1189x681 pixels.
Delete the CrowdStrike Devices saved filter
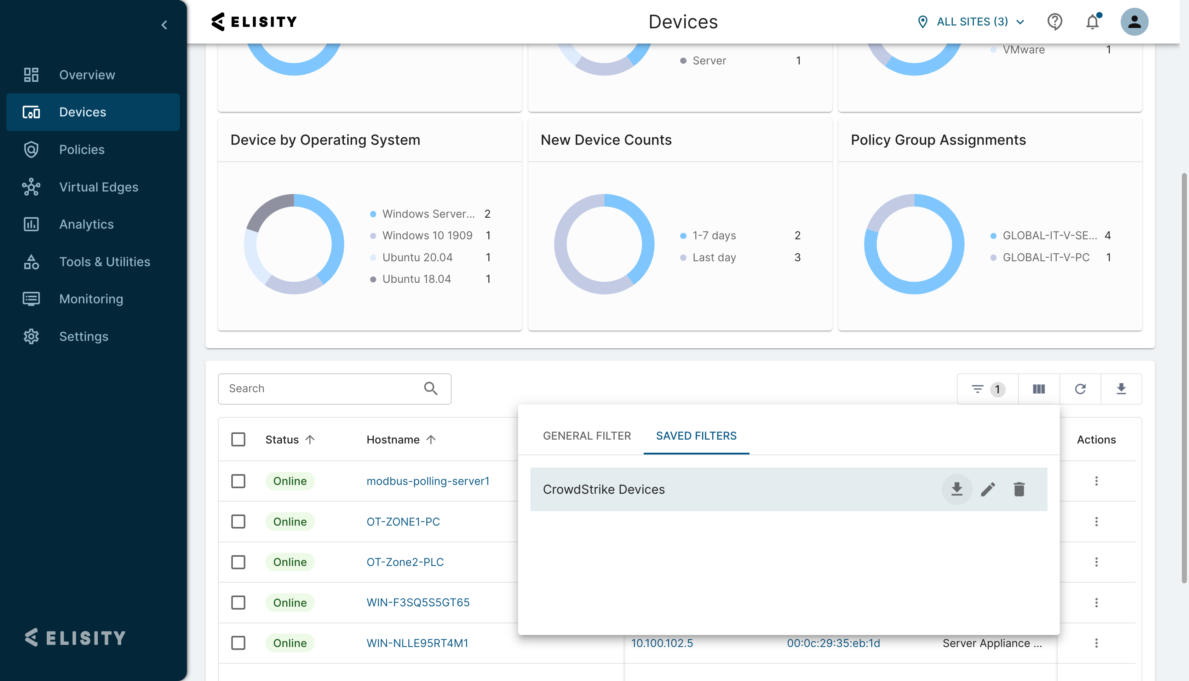pos(1019,489)
